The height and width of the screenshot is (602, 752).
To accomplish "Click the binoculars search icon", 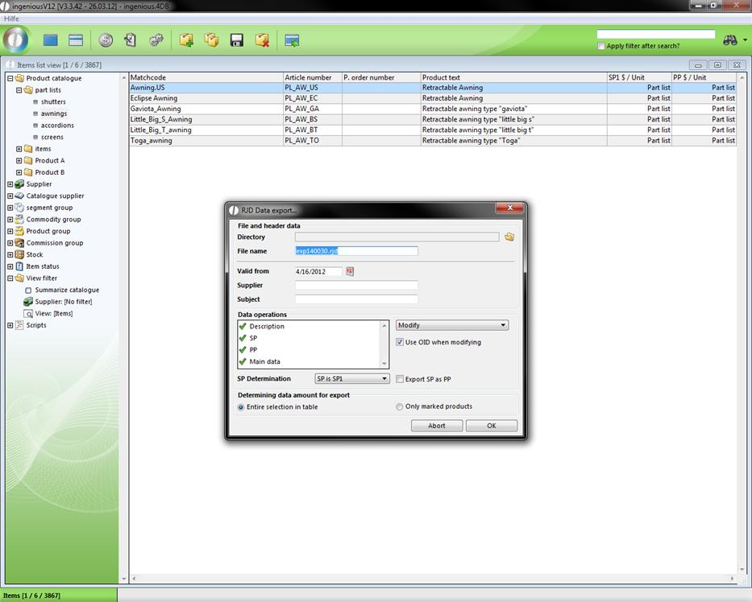I will click(730, 40).
